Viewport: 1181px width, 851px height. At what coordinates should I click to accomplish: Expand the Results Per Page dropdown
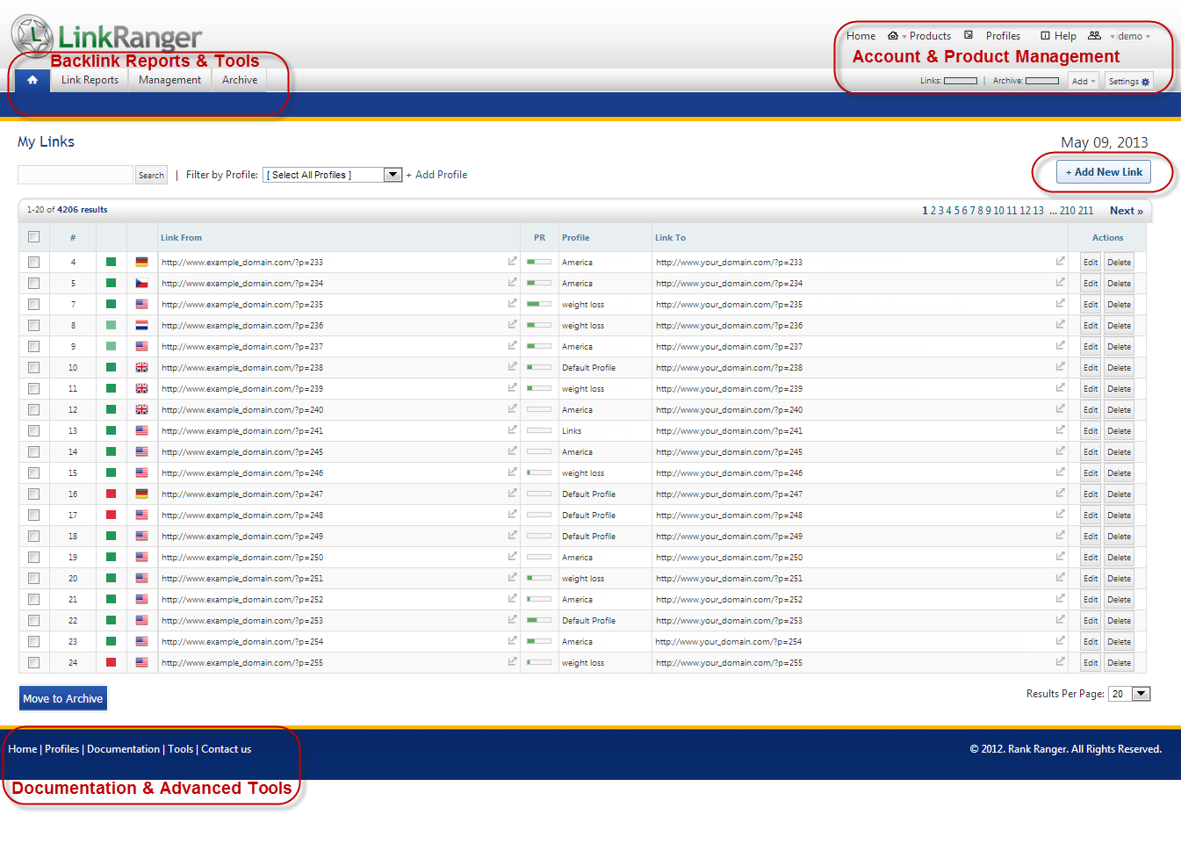[1141, 694]
